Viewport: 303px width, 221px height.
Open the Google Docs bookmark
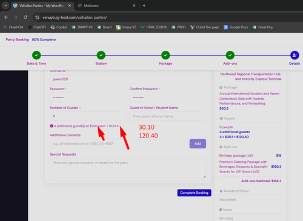236,27
